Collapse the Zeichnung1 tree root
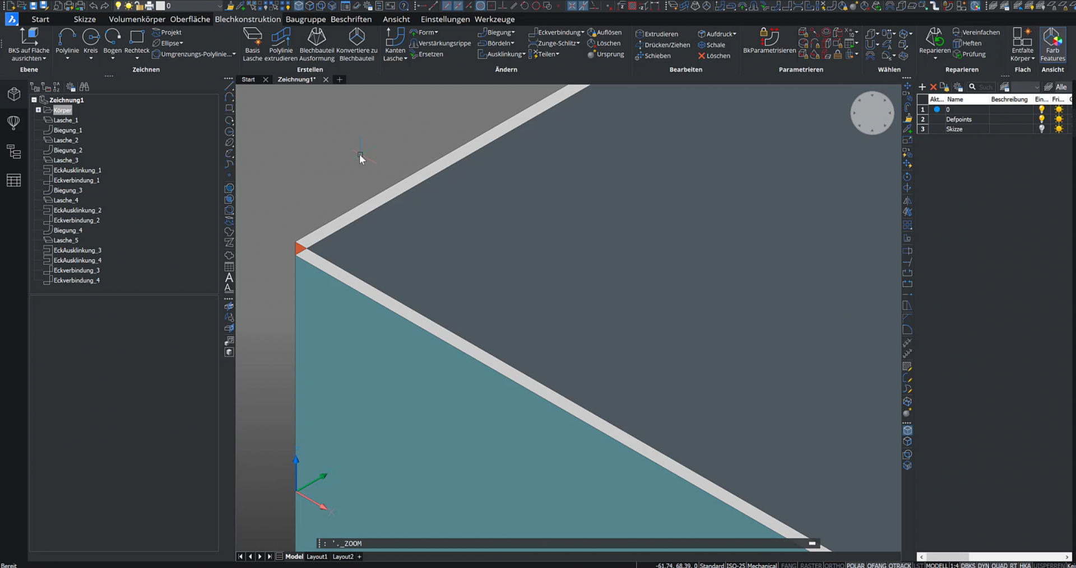 point(34,100)
